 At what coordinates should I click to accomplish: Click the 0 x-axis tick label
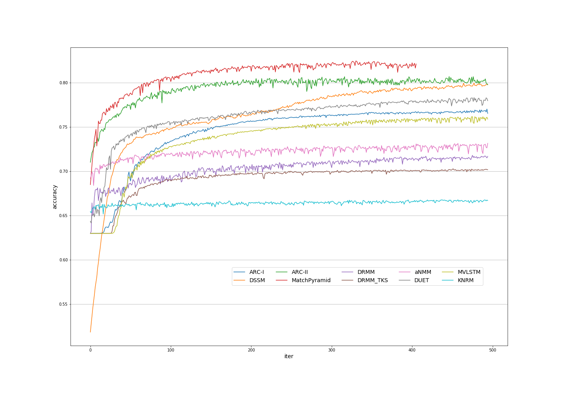90,350
